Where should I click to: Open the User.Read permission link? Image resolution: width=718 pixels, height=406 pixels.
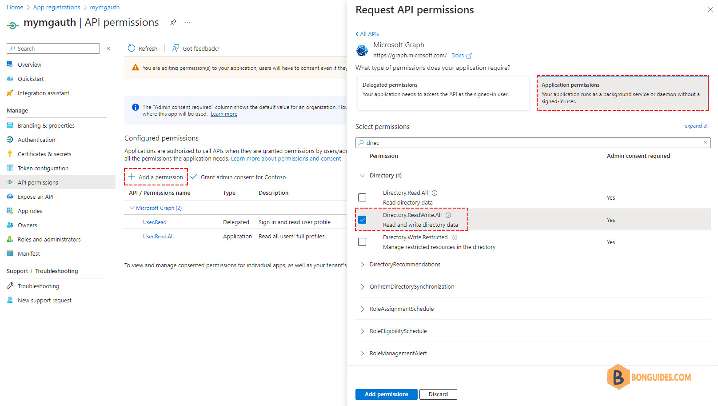(x=155, y=222)
